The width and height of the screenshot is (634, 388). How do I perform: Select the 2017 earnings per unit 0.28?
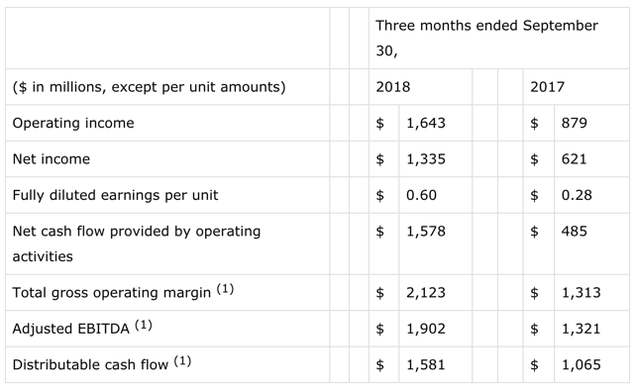point(577,195)
